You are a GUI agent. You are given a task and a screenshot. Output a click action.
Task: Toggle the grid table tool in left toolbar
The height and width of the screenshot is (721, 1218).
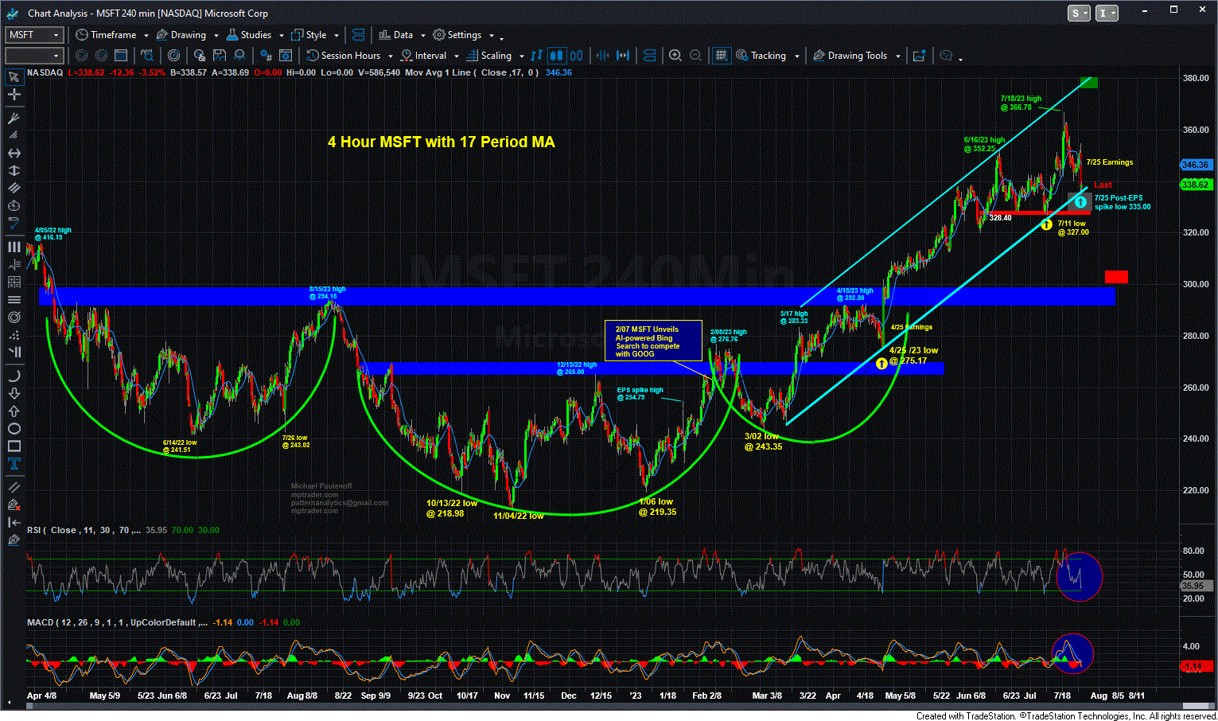[x=14, y=282]
